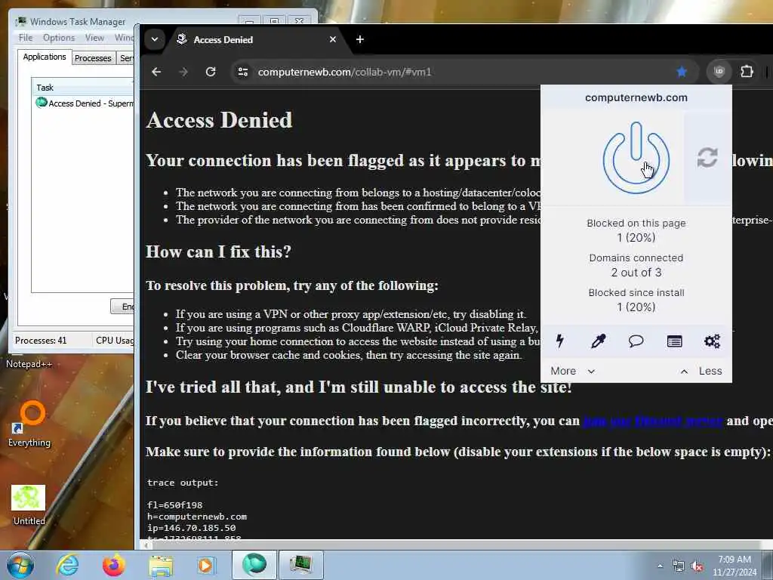Switch to the Applications tab in Task Manager
Image resolution: width=773 pixels, height=580 pixels.
45,57
